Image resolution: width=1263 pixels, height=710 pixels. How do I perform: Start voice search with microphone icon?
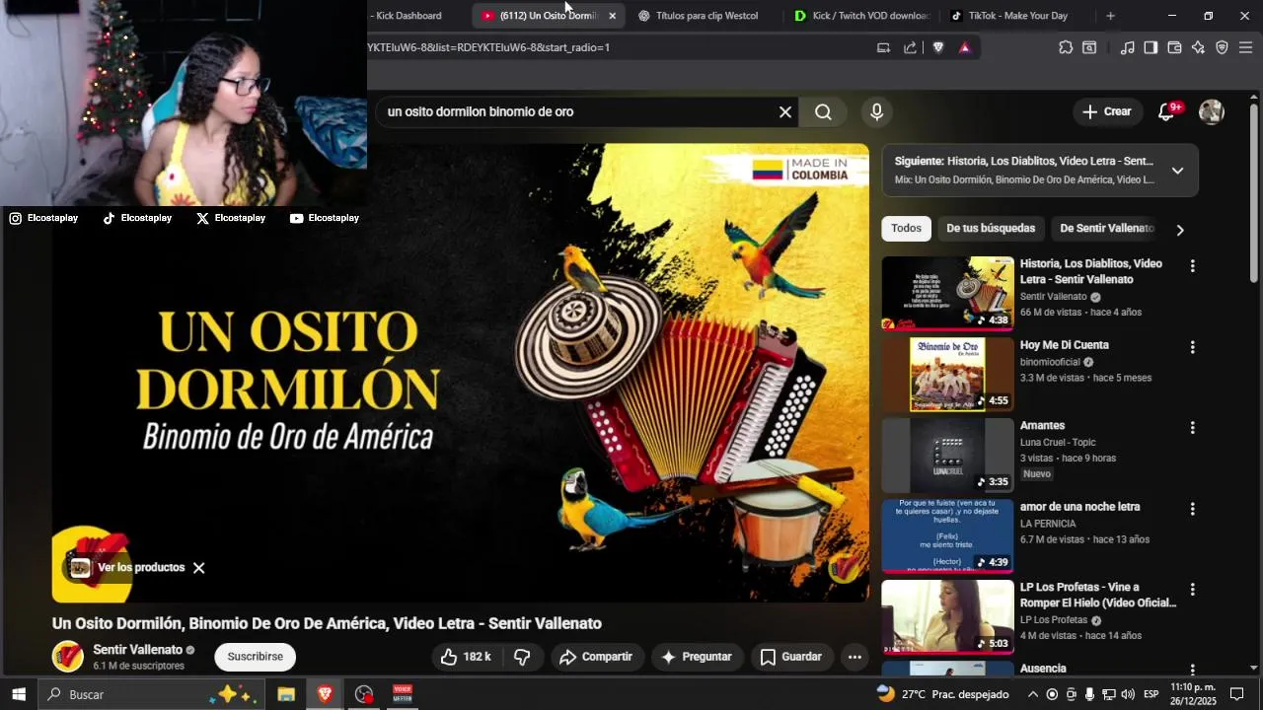click(x=876, y=111)
